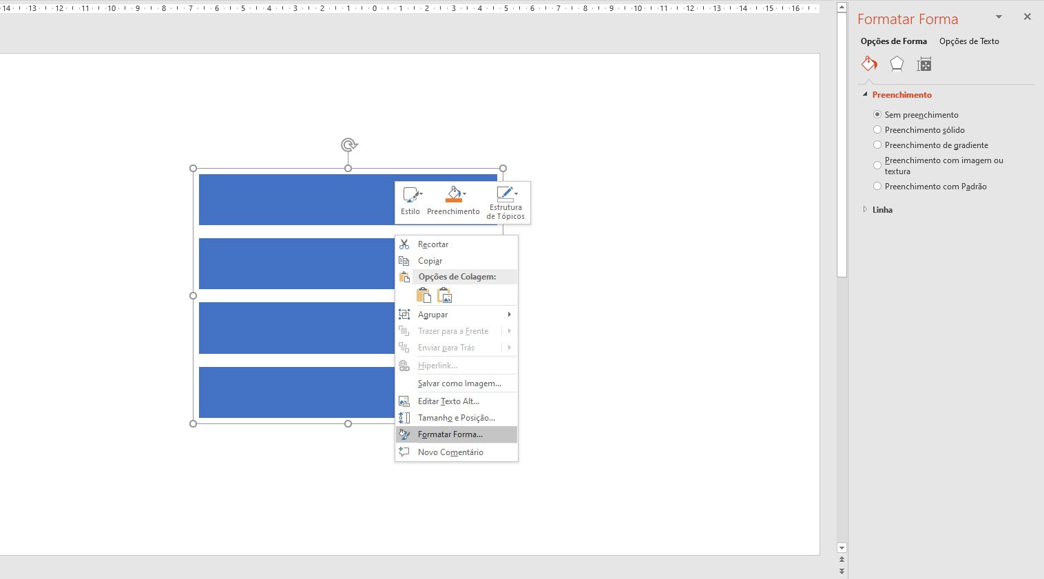Image resolution: width=1044 pixels, height=579 pixels.
Task: Open Preenchimento dropdown arrow in mini toolbar
Action: pos(465,194)
